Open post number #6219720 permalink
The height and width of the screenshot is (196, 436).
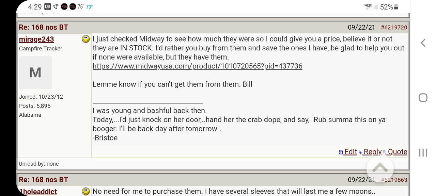click(394, 28)
